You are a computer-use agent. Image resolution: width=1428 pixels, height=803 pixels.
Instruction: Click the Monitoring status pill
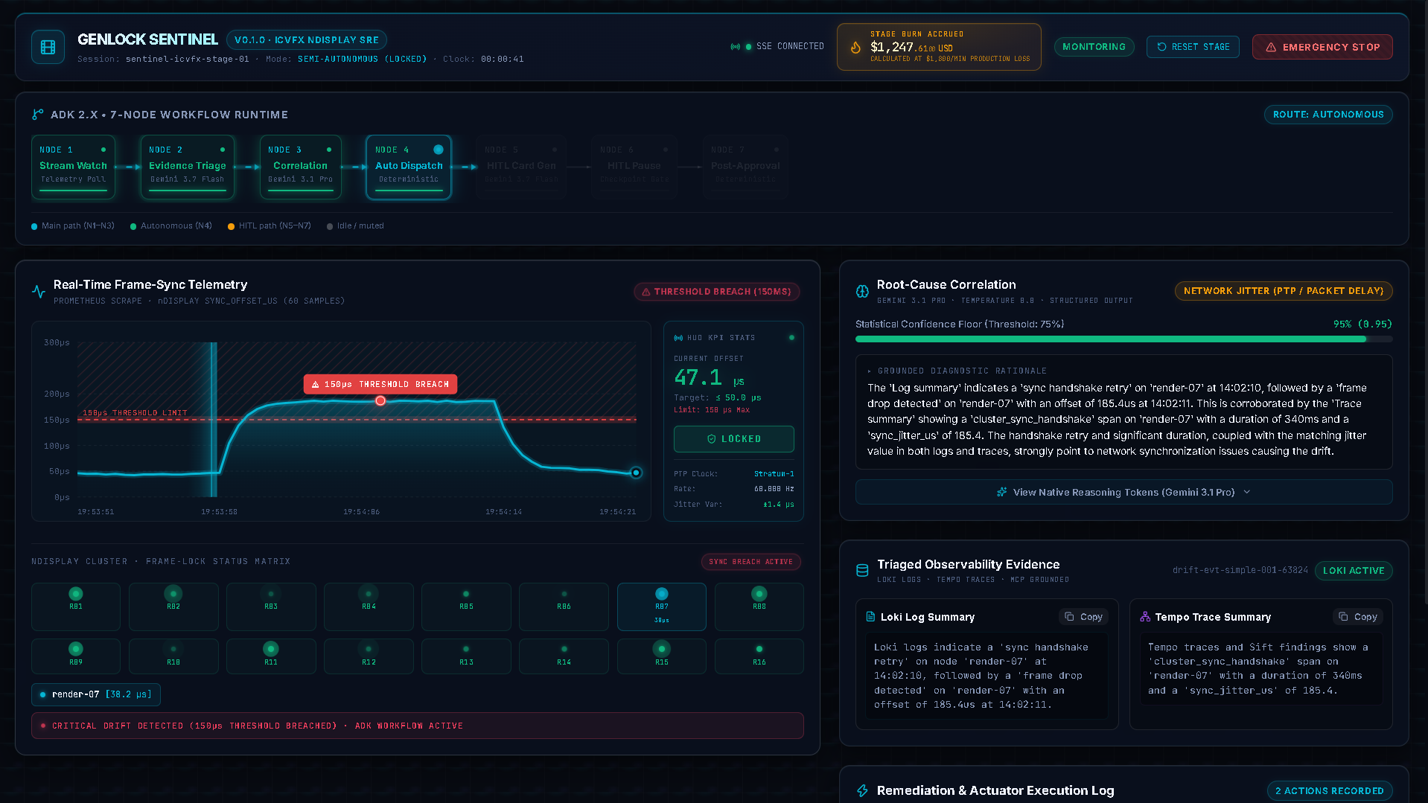[1094, 47]
